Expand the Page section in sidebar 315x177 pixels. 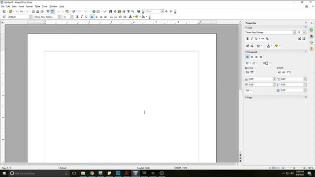(246, 97)
